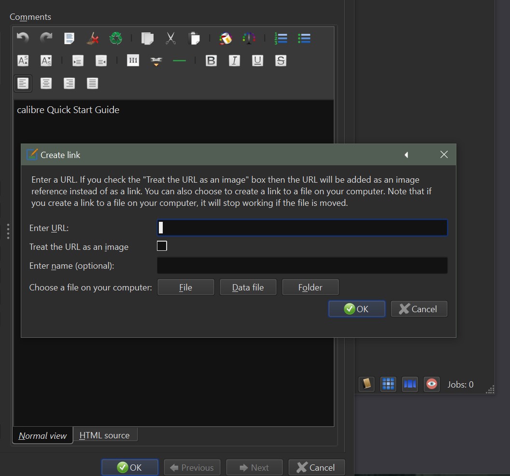Viewport: 510px width, 476px height.
Task: Increase indentation of the paragraph
Action: pyautogui.click(x=78, y=60)
